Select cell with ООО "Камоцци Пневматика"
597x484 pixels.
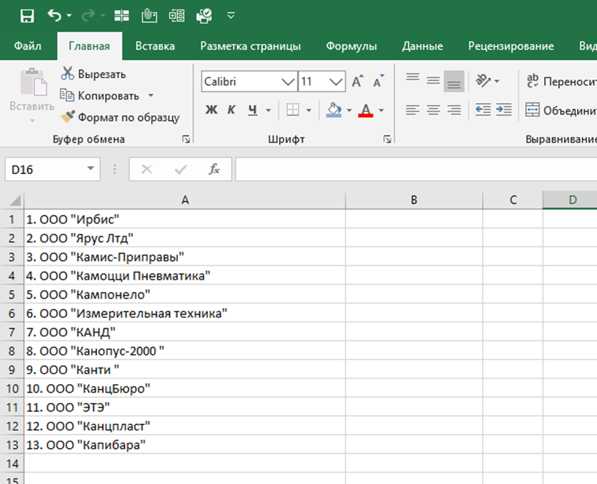185,276
